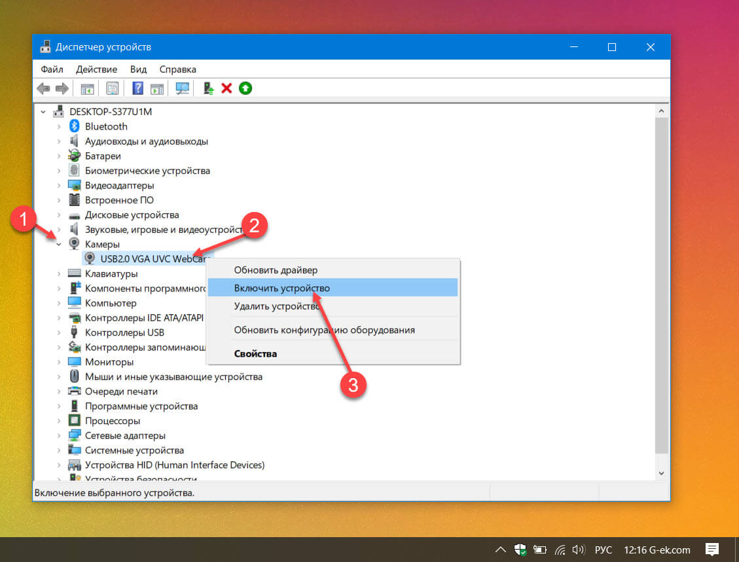This screenshot has height=562, width=739.
Task: Click the scrollbar down arrow
Action: (x=660, y=473)
